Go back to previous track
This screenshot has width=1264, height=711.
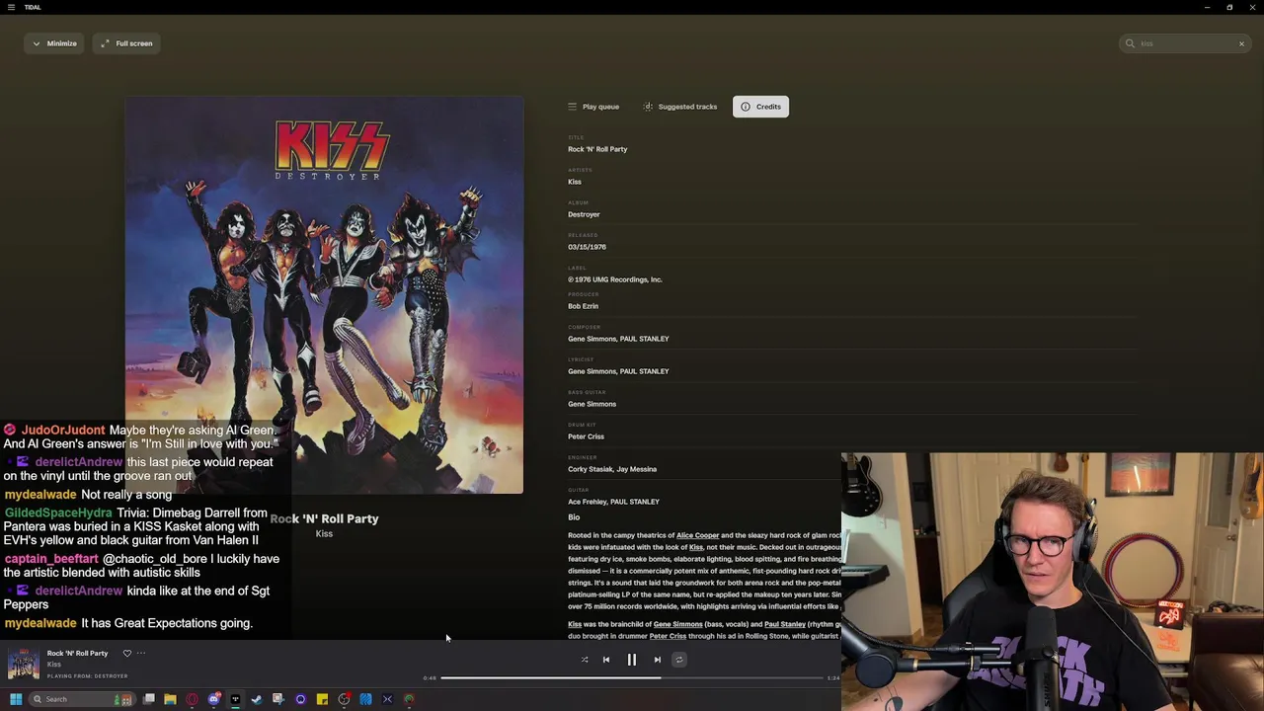(606, 660)
